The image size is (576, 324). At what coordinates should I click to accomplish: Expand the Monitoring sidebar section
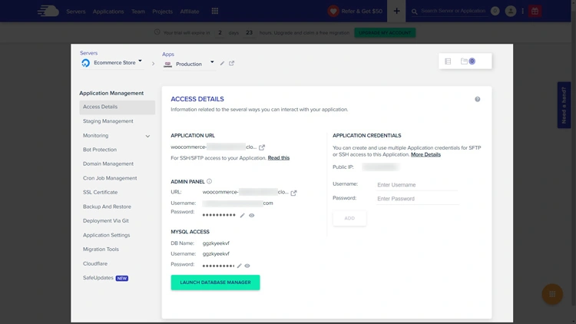tap(147, 136)
